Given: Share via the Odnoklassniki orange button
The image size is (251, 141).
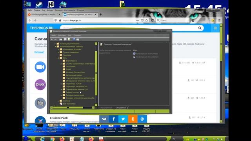Looking at the screenshot, I should pos(133,119).
